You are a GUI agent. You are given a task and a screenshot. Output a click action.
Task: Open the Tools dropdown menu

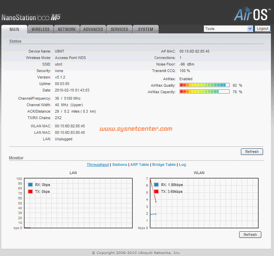[228, 29]
